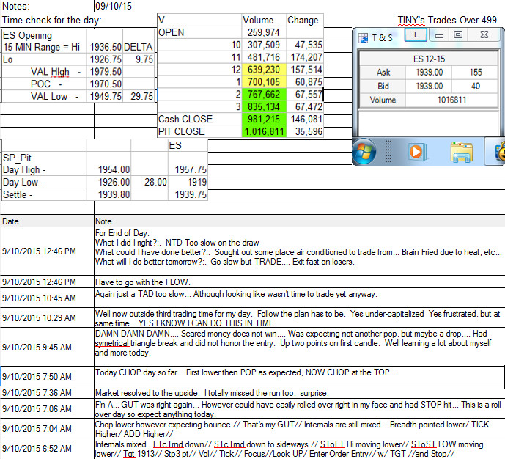Click the 'For End of Day:' note cell
Viewport: 505px width, 459px height.
click(x=300, y=251)
